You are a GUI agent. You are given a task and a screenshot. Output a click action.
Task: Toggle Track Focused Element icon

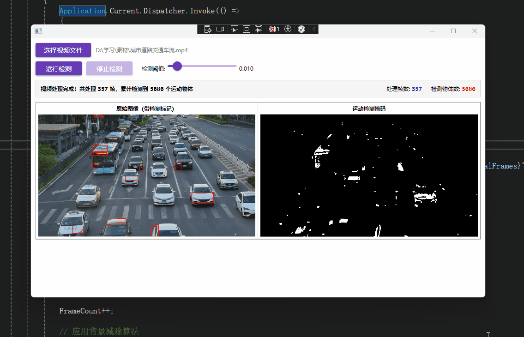(x=259, y=30)
